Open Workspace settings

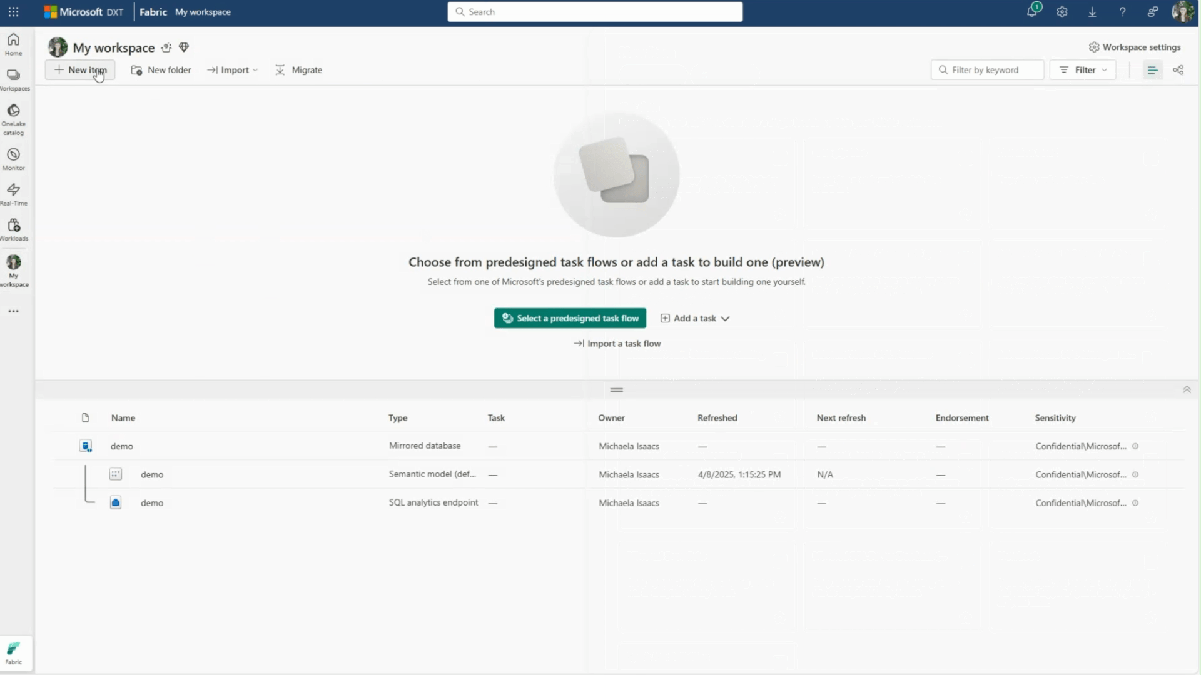1135,47
